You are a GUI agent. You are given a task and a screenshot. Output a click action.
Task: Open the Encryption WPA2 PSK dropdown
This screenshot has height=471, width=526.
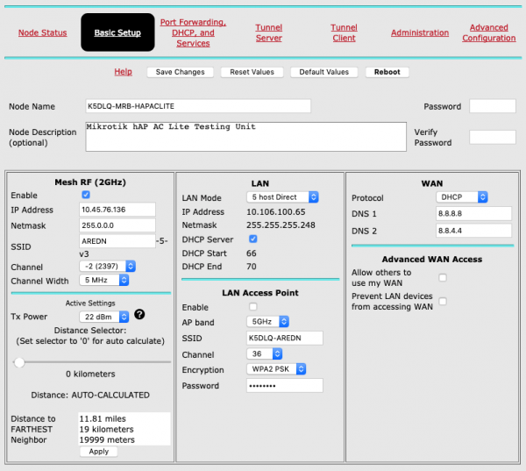[x=276, y=369]
